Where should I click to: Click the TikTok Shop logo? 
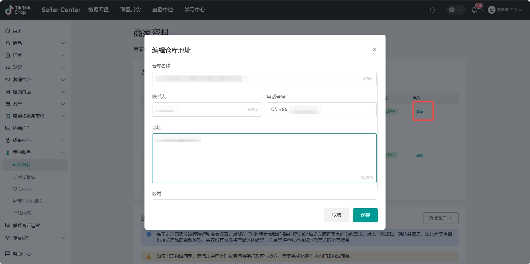pyautogui.click(x=18, y=10)
